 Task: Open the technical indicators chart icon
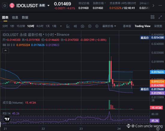click(68, 26)
